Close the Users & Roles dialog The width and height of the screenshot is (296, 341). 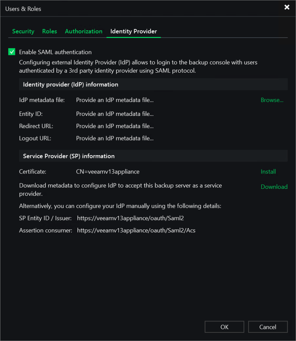coord(287,7)
